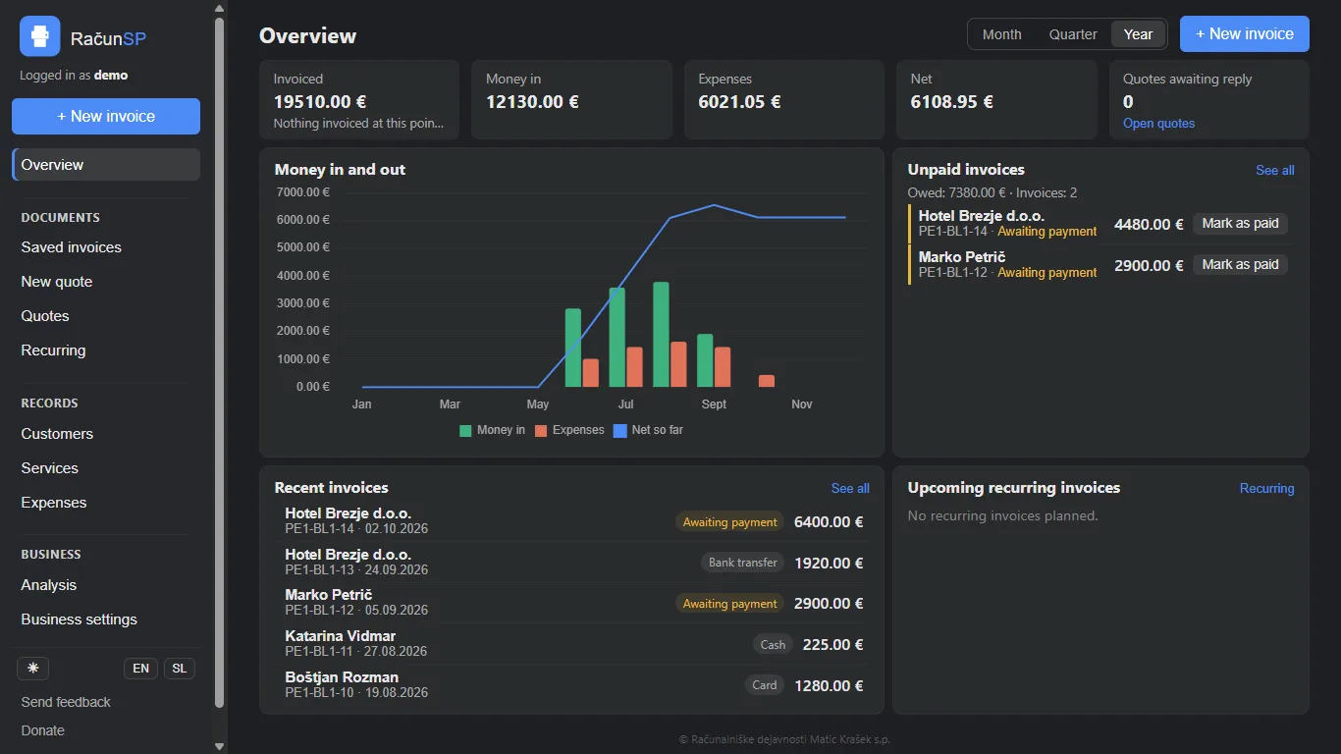
Task: Go to Customers in the sidebar
Action: [106, 434]
